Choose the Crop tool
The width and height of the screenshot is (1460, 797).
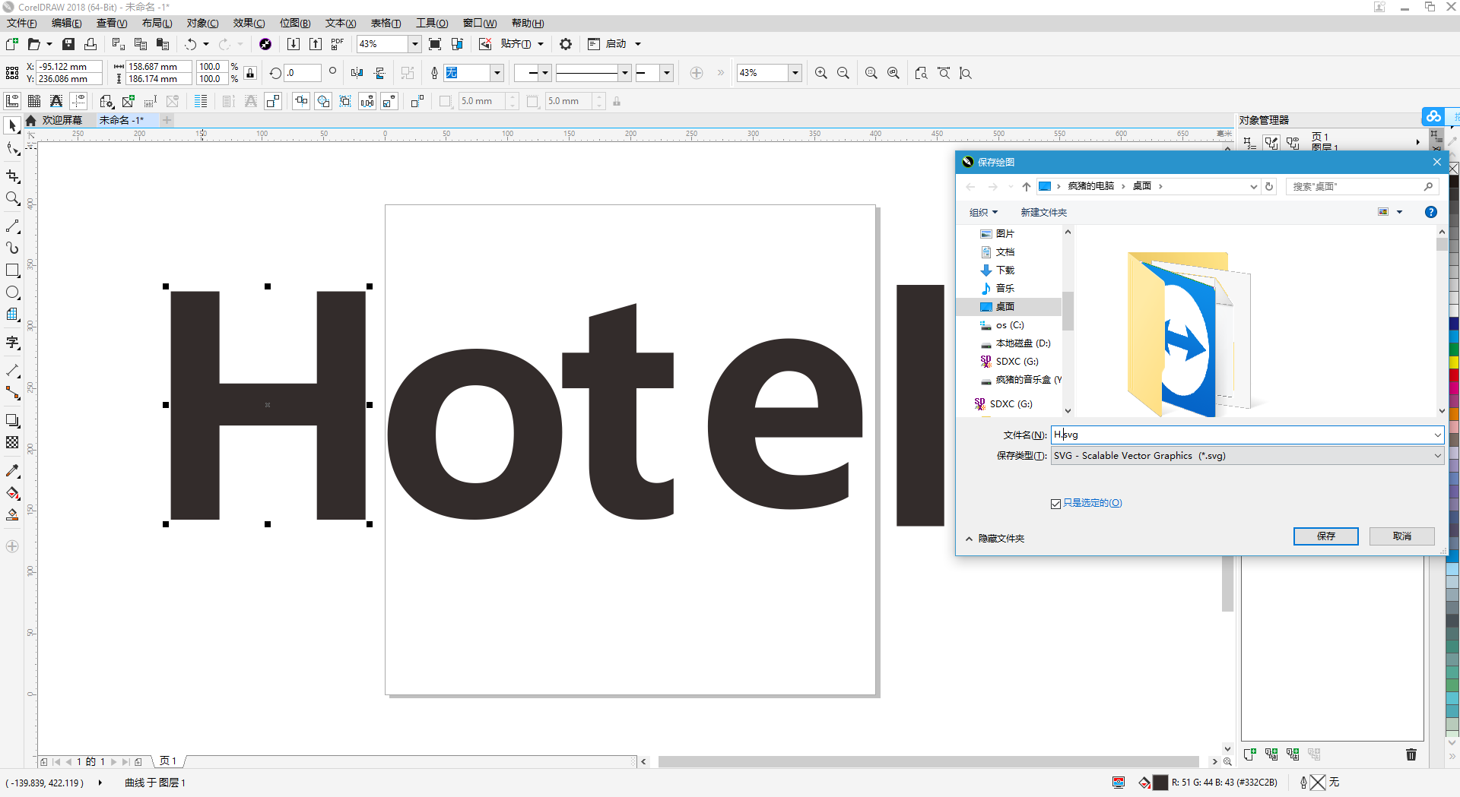point(12,176)
